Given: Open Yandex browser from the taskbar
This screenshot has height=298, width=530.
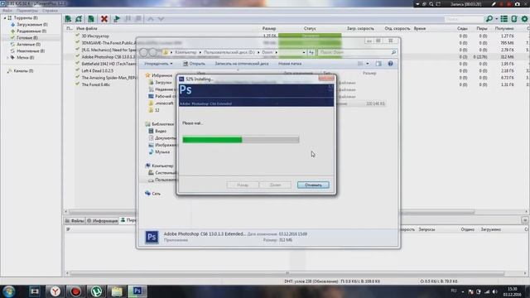Looking at the screenshot, I should (x=55, y=291).
